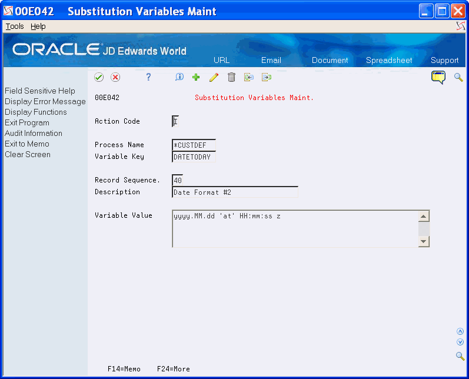Click the green checkmark OK icon
The image size is (469, 379).
99,77
